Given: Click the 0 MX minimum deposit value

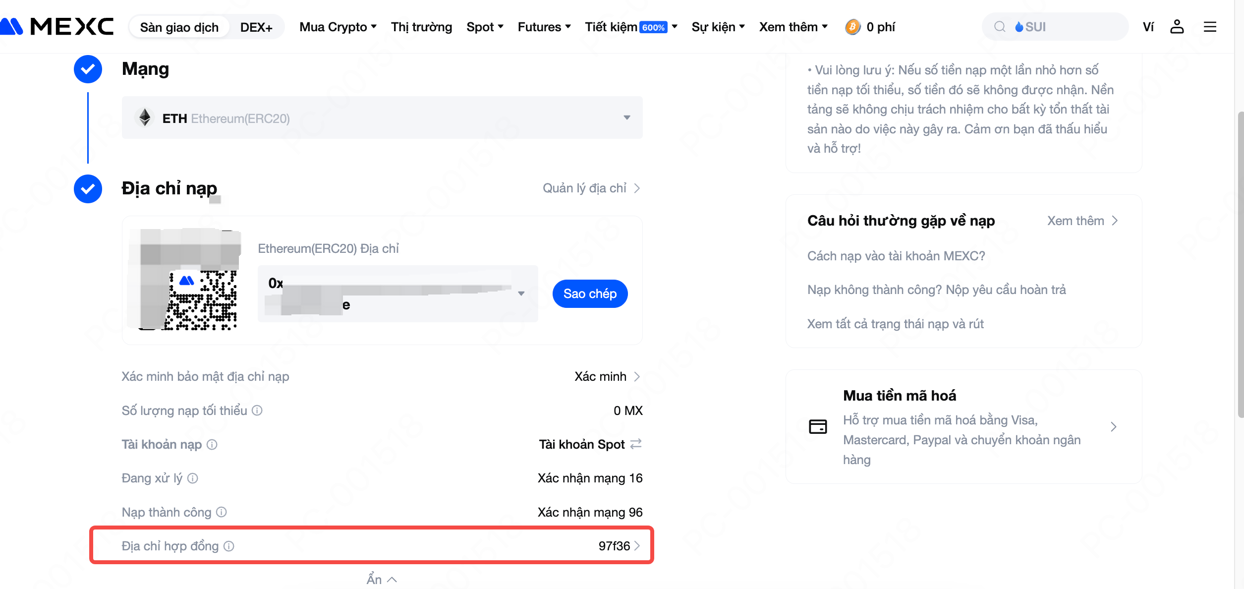Looking at the screenshot, I should click(628, 411).
